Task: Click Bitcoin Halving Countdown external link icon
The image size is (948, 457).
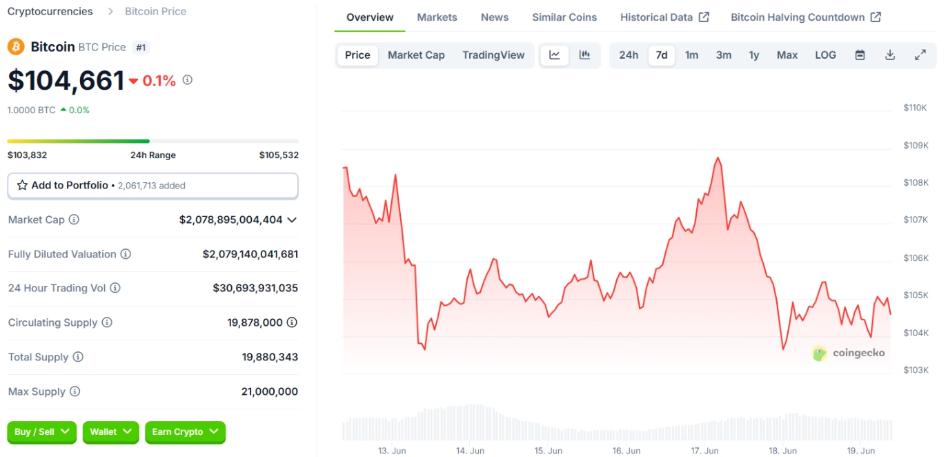Action: tap(876, 17)
